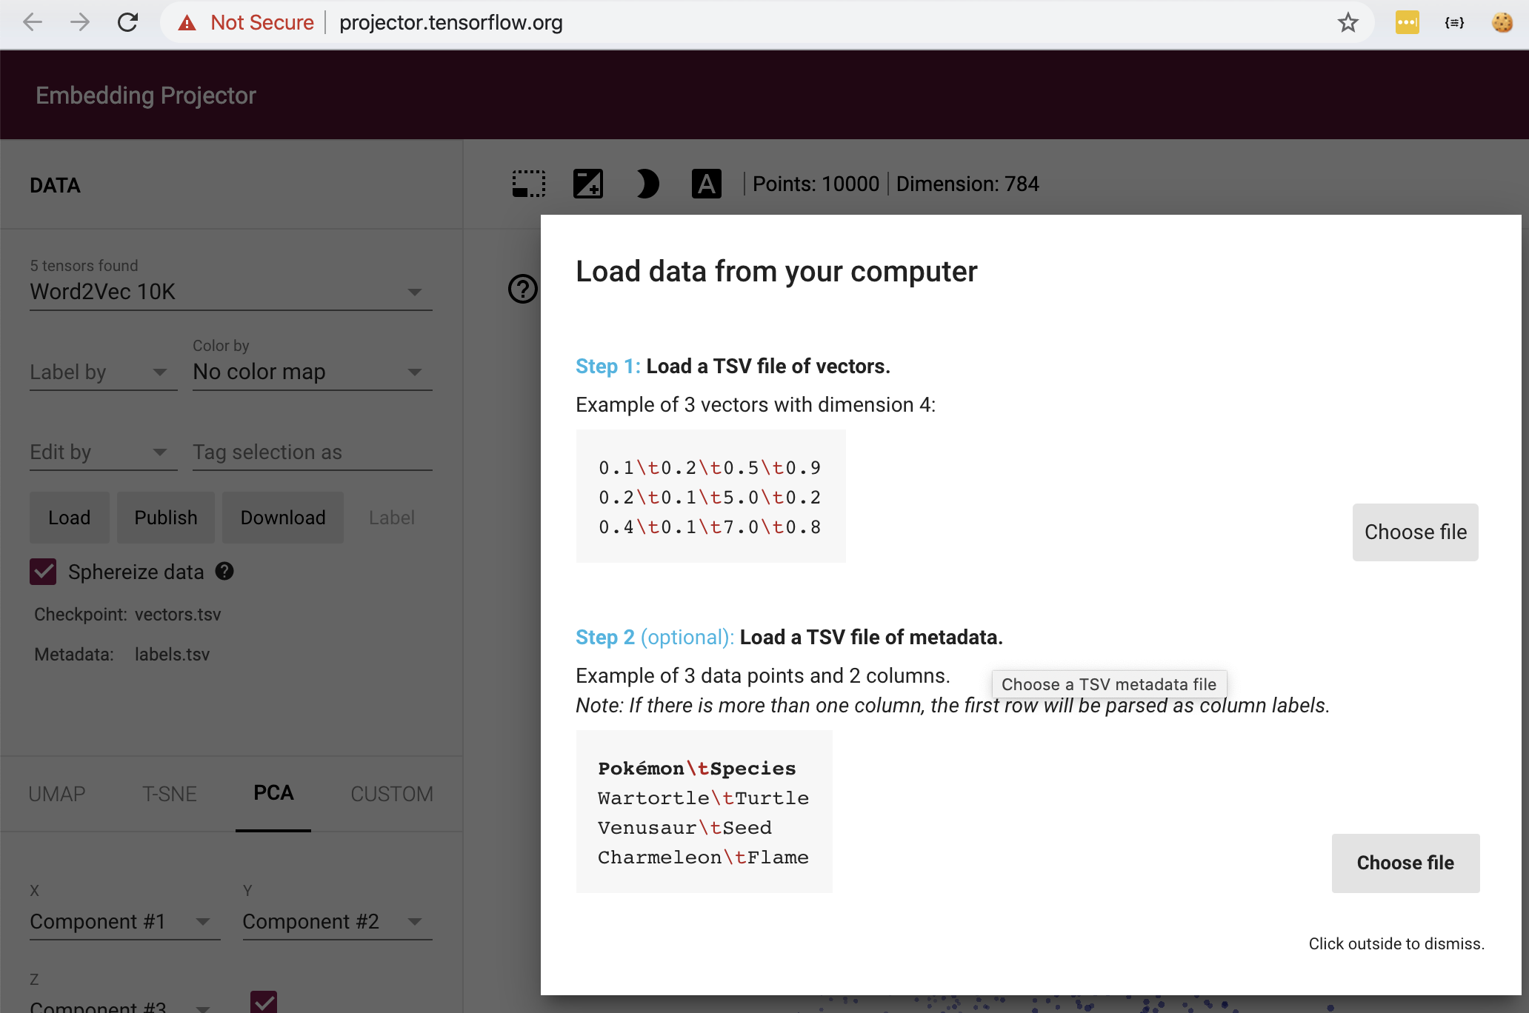Open Component #2 Y-axis dropdown
The height and width of the screenshot is (1013, 1529).
pos(336,921)
